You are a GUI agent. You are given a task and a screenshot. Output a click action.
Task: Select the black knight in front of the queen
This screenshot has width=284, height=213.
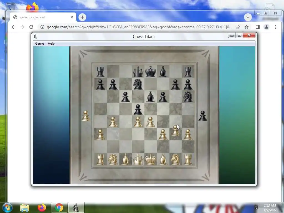point(138,84)
